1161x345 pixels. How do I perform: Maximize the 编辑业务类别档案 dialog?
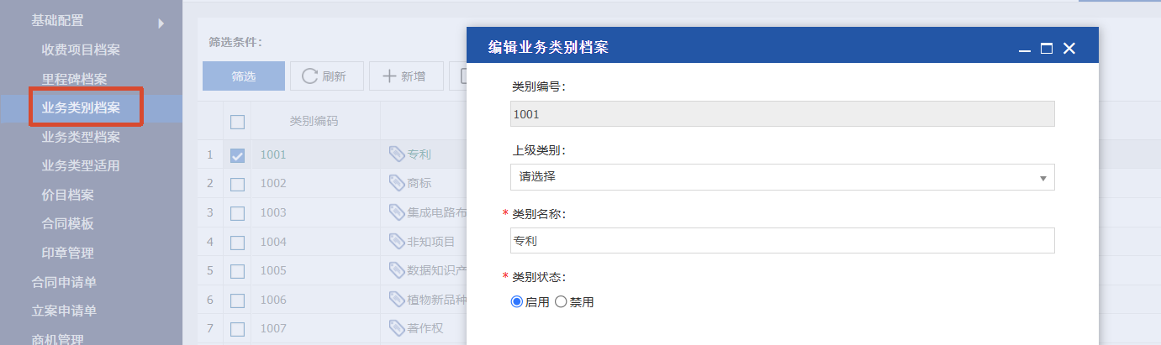pyautogui.click(x=1047, y=49)
